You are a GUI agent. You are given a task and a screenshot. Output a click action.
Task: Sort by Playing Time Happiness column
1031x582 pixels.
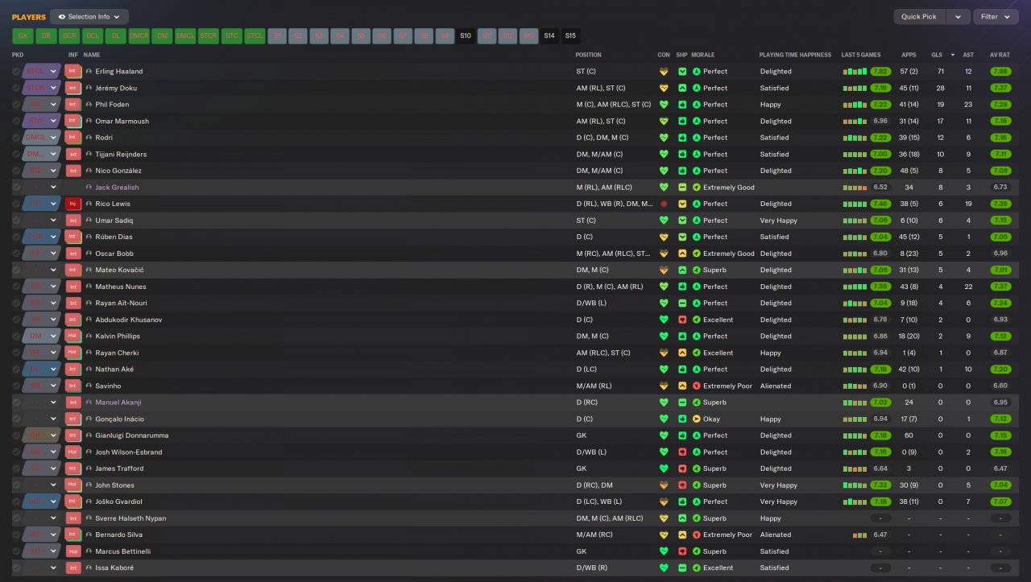[795, 55]
